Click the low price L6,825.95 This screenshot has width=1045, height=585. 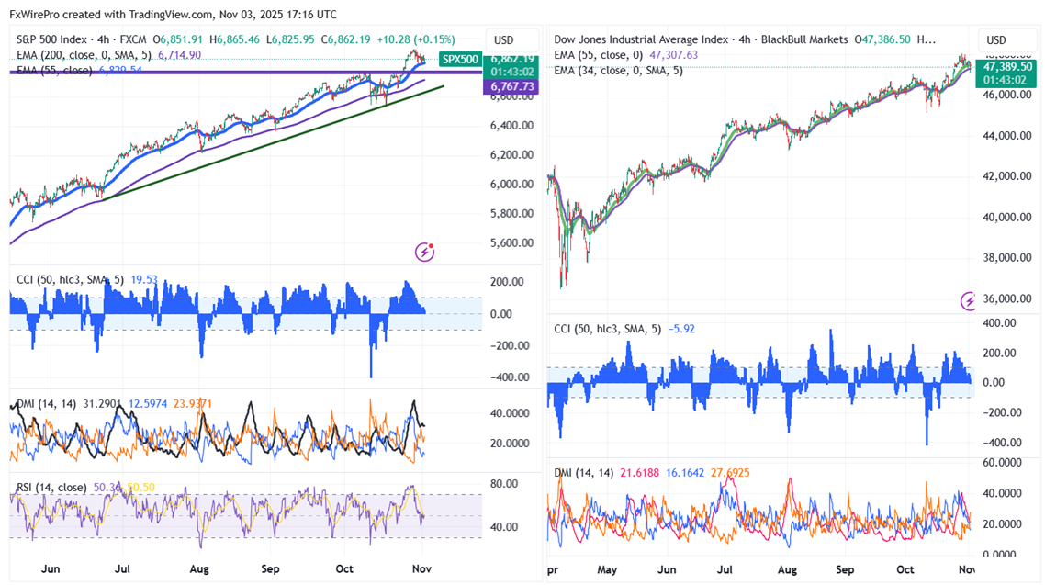(290, 39)
